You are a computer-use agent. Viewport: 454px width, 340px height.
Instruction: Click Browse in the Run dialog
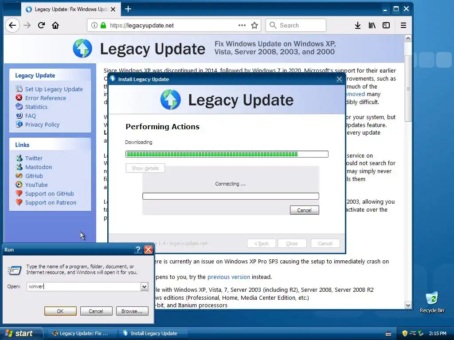[132, 311]
